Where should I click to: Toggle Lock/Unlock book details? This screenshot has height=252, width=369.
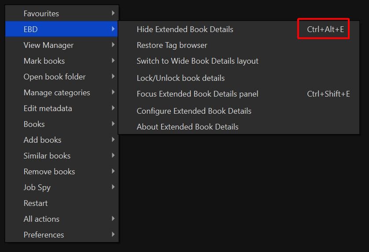tap(181, 78)
